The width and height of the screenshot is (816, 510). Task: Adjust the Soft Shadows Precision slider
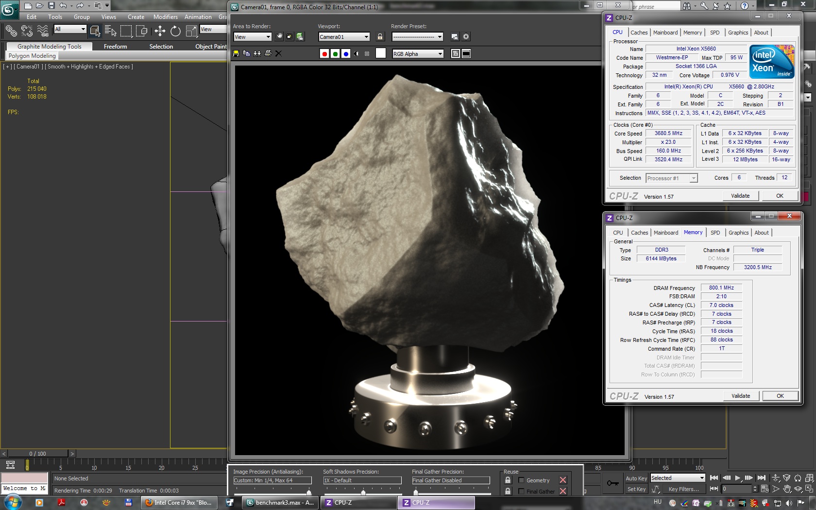[x=363, y=492]
